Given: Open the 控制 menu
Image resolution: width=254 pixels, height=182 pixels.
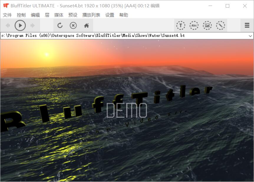Looking at the screenshot, I should [21, 15].
